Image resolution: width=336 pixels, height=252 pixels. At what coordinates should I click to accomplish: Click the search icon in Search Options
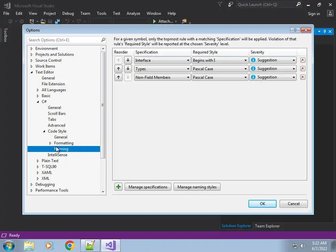point(103,40)
